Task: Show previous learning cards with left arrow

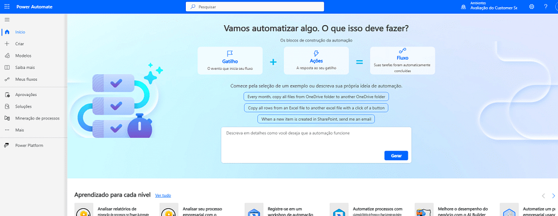Action: pyautogui.click(x=543, y=196)
